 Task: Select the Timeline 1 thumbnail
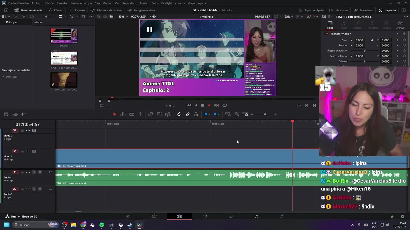tap(64, 36)
